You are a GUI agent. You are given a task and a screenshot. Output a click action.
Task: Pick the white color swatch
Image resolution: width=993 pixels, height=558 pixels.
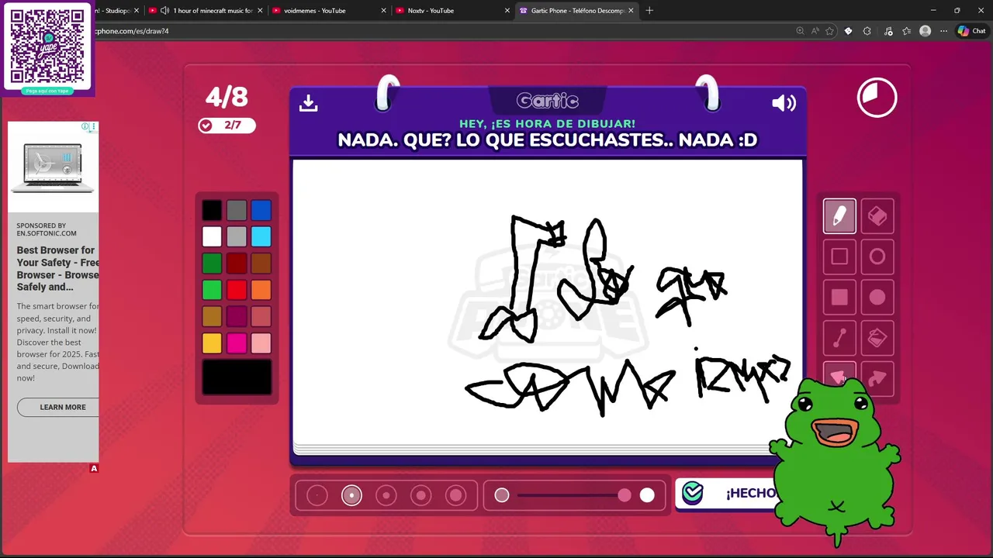212,236
